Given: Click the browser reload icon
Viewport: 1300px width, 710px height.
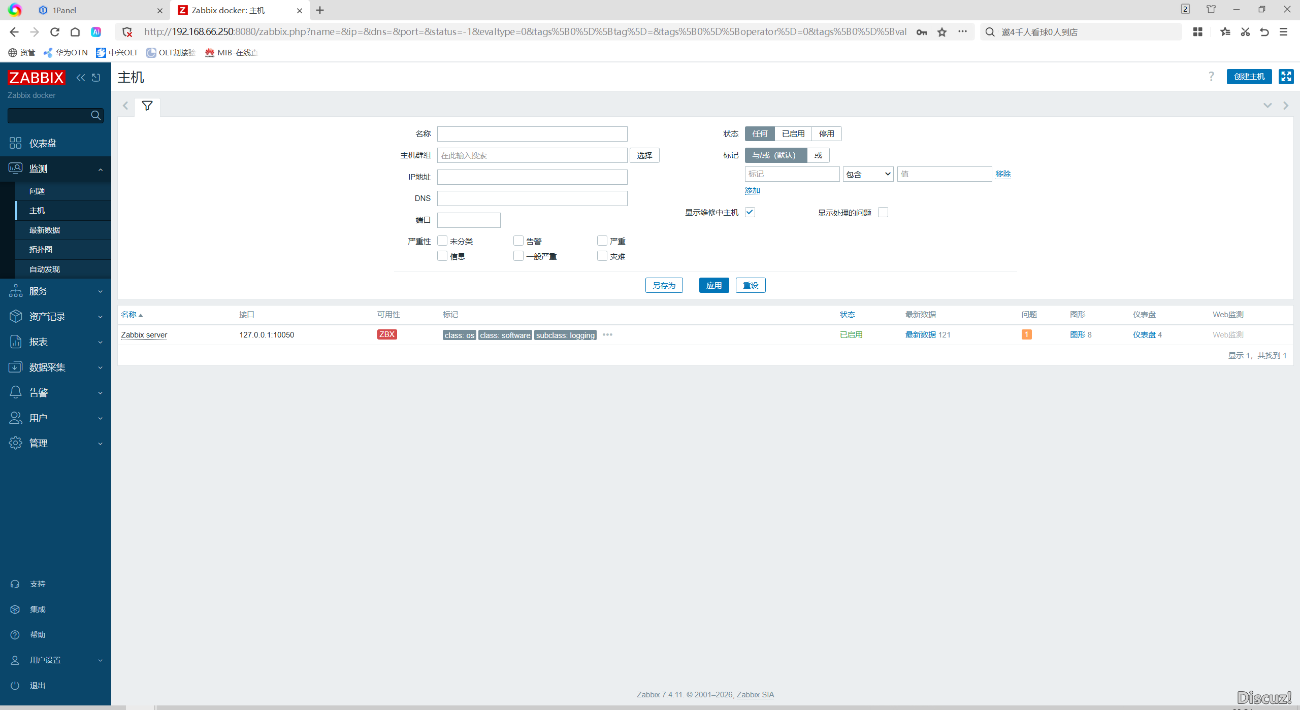Looking at the screenshot, I should point(55,32).
